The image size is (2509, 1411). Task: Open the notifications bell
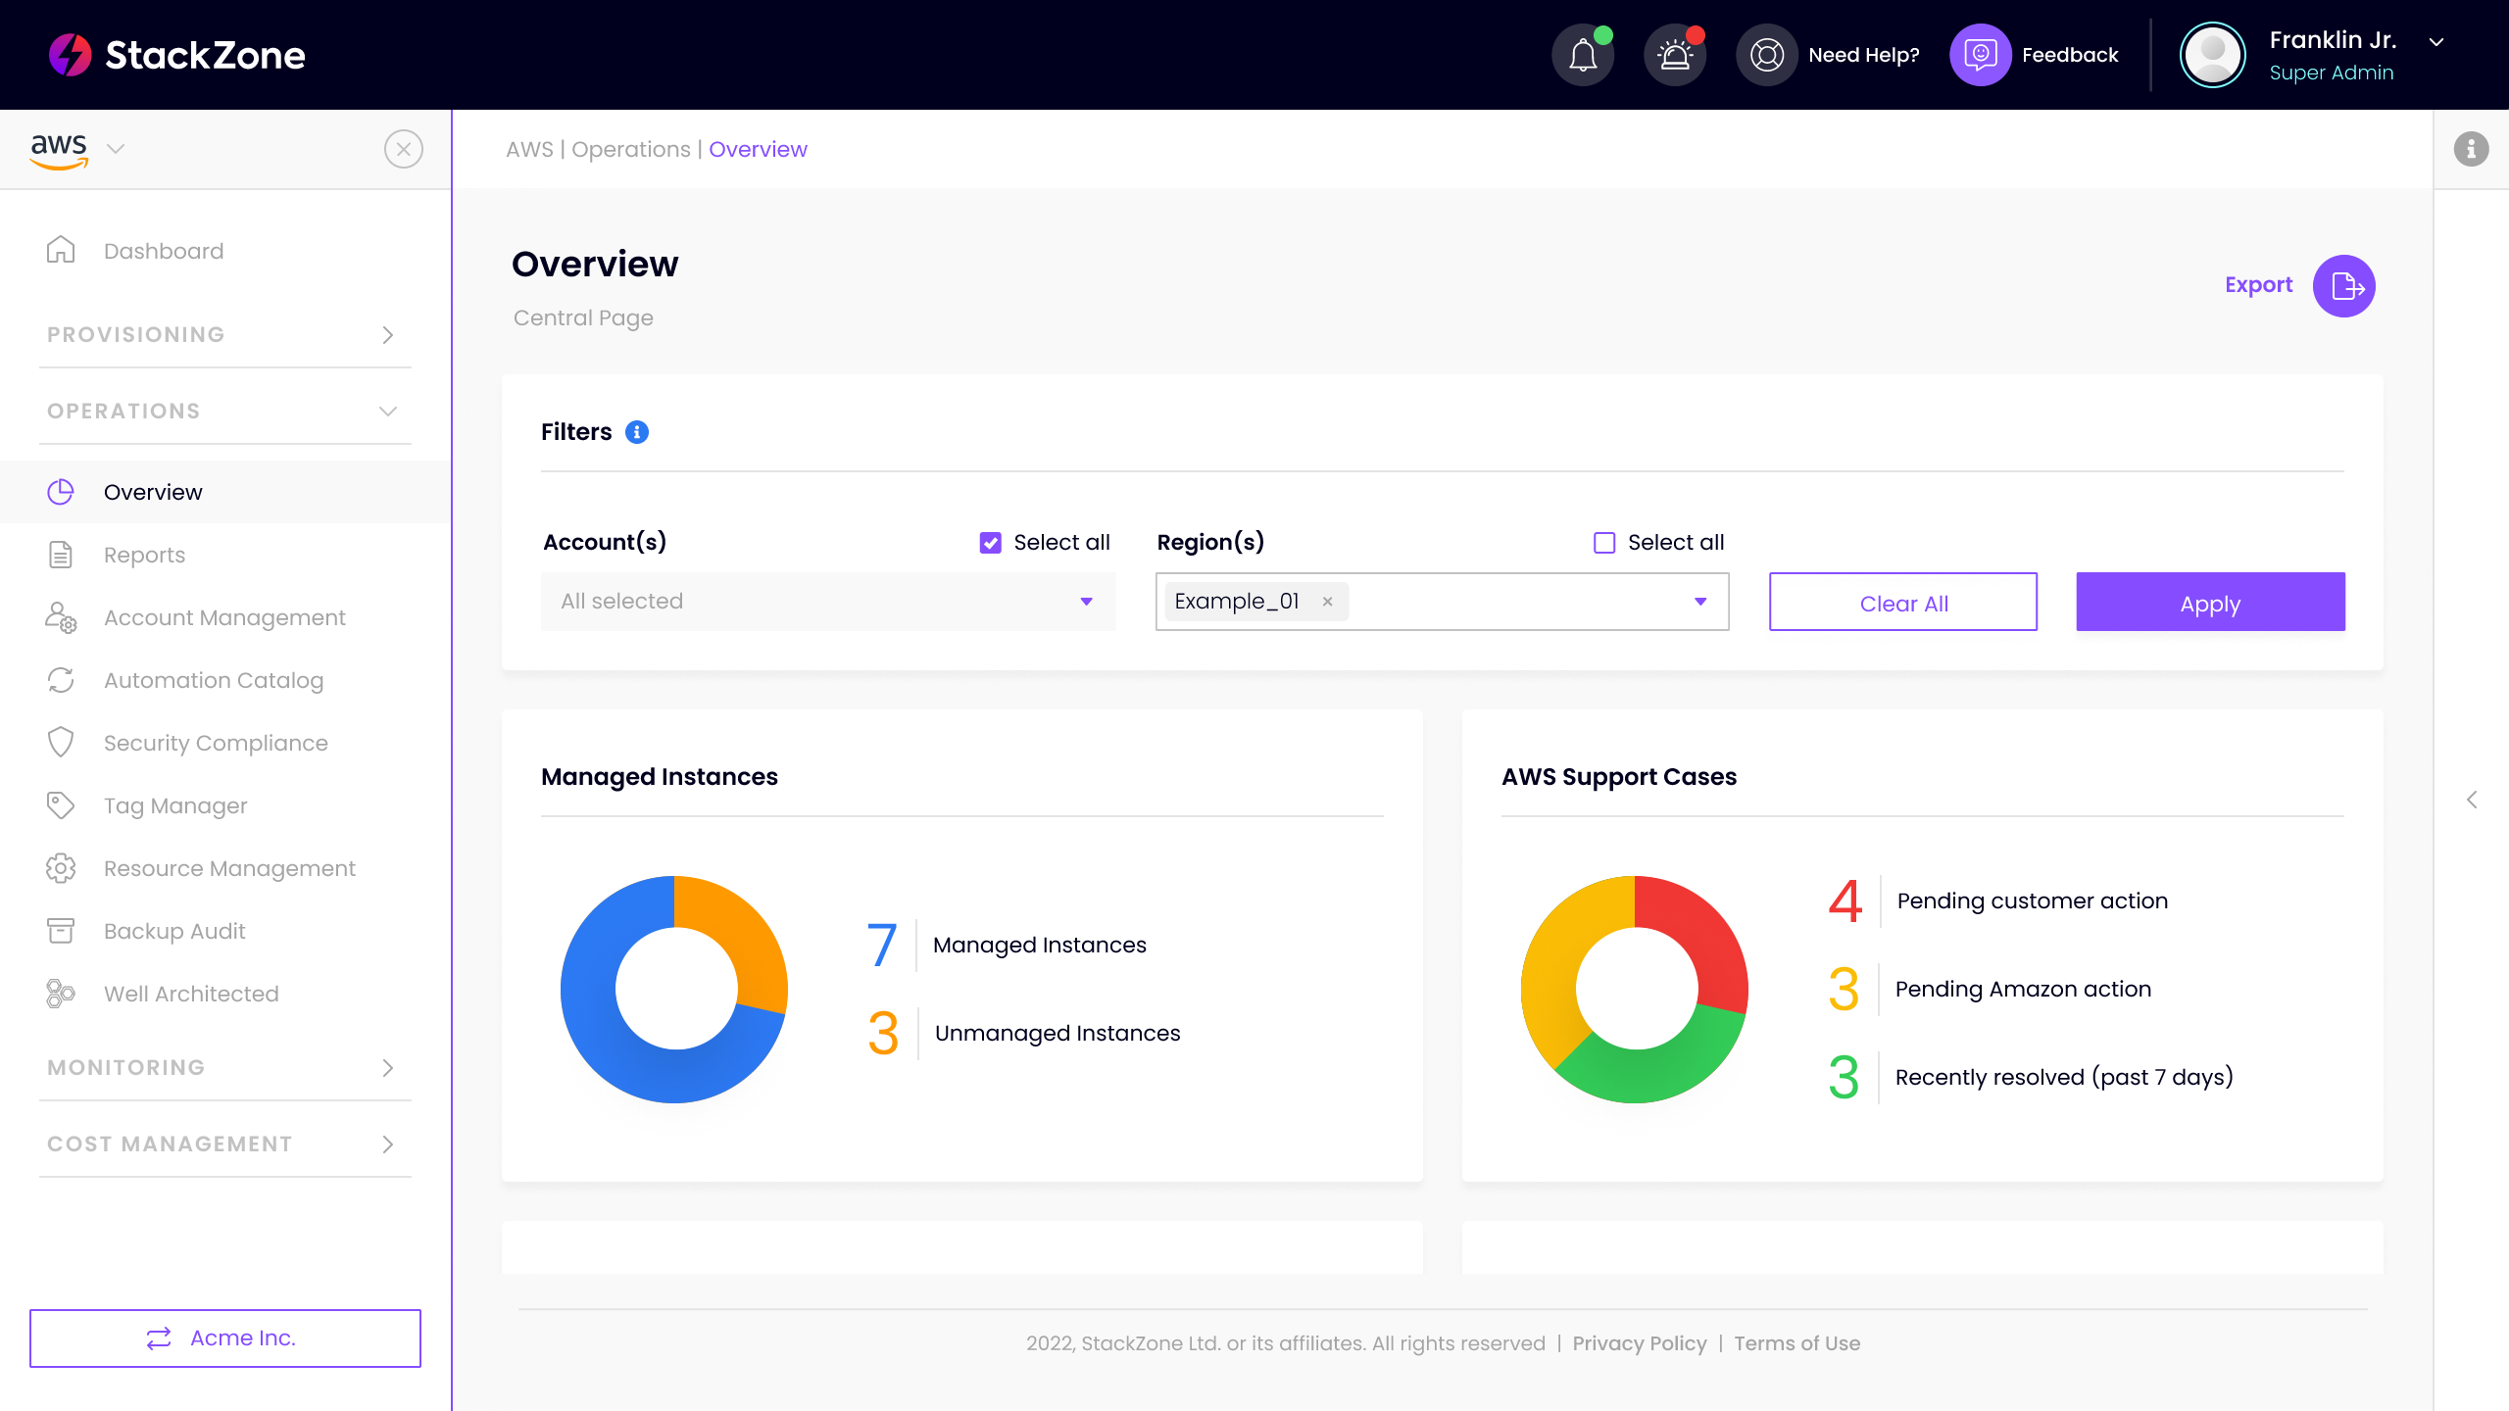(1583, 55)
